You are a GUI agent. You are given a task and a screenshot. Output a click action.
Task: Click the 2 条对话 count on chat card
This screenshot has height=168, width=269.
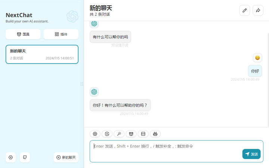[16, 58]
